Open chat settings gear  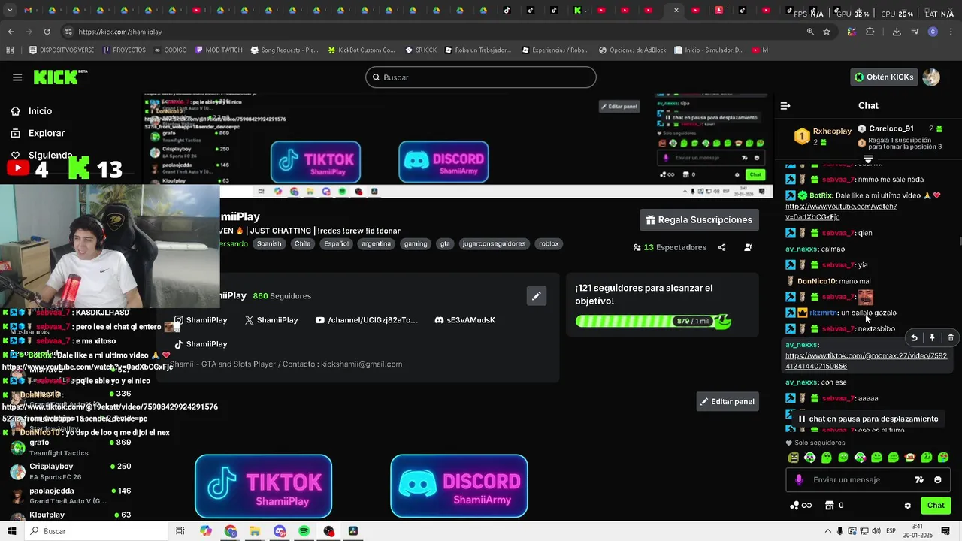907,506
